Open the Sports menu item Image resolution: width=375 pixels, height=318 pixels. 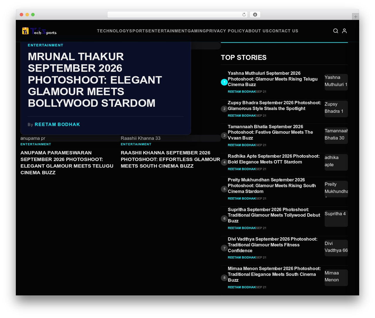click(139, 31)
